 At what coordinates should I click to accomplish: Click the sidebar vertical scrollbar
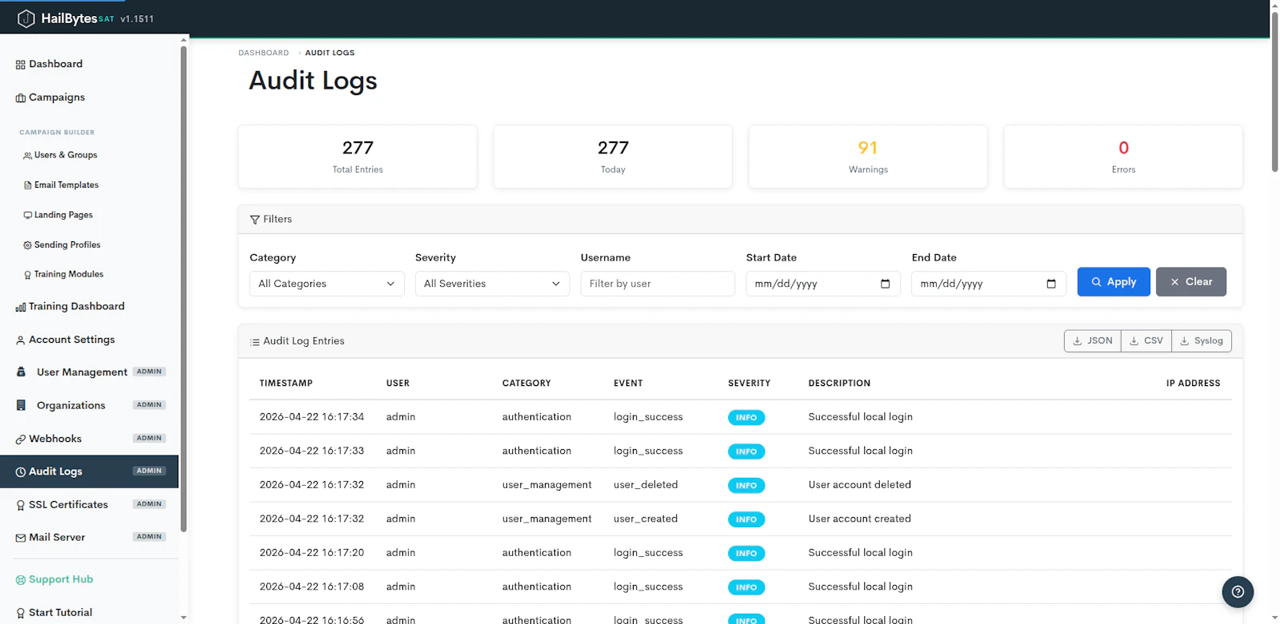pyautogui.click(x=184, y=288)
